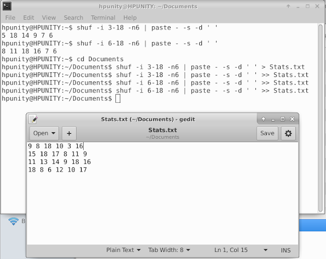Close the terminal window
The height and width of the screenshot is (259, 326).
coord(317,6)
